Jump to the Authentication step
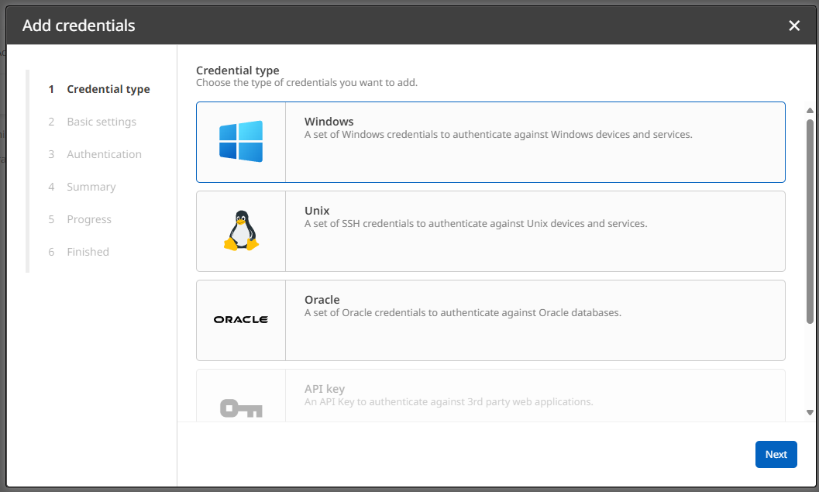 (104, 154)
